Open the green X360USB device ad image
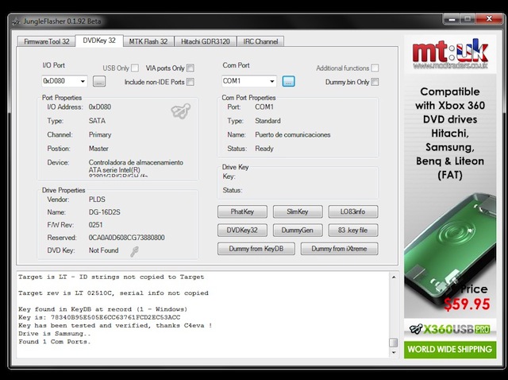This screenshot has width=508, height=380. click(x=450, y=248)
